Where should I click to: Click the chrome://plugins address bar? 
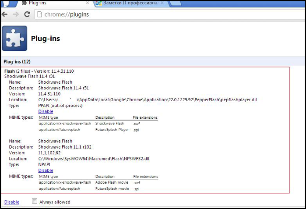pyautogui.click(x=170, y=14)
